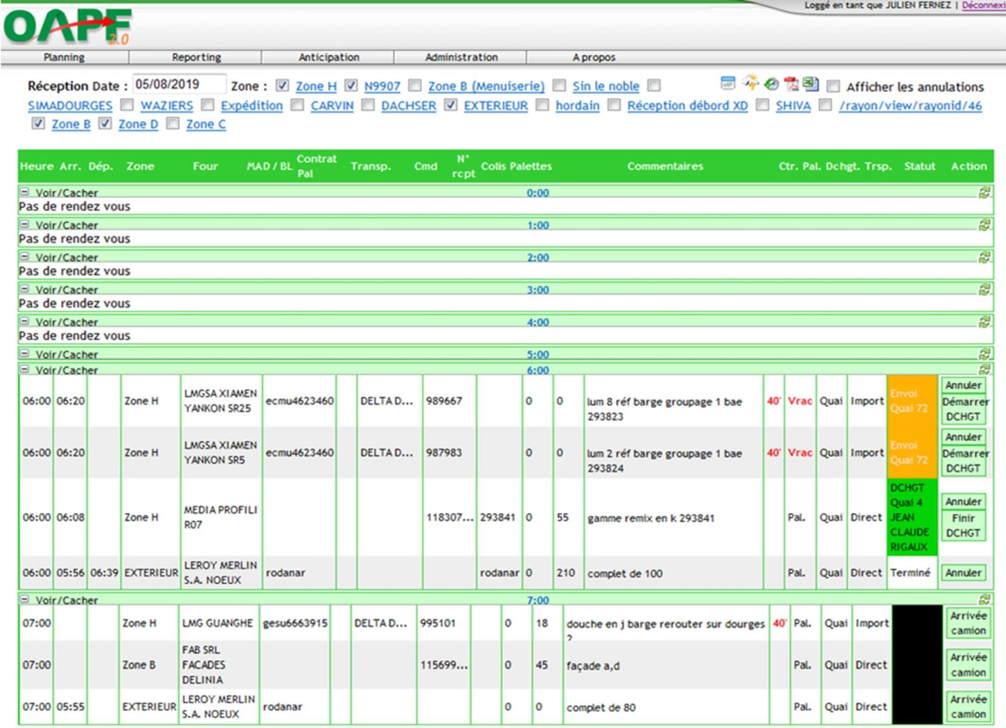Image resolution: width=1006 pixels, height=728 pixels.
Task: Check the Zone C checkbox
Action: tap(173, 124)
